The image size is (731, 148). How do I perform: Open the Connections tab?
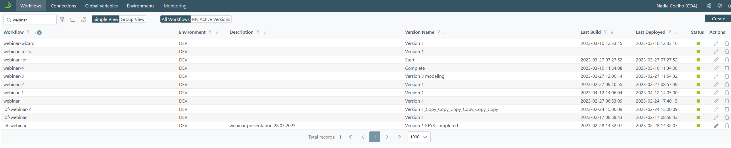point(64,6)
